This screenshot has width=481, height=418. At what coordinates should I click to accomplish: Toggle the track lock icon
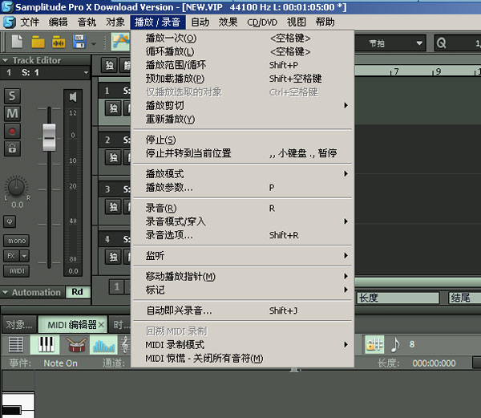point(12,148)
